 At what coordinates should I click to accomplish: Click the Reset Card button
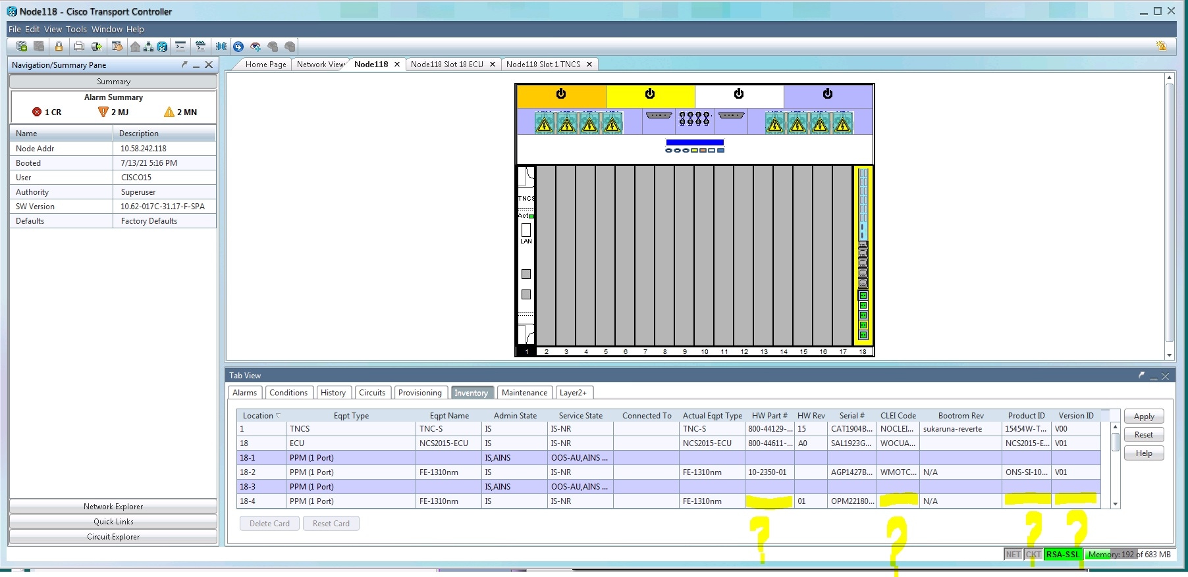point(331,524)
